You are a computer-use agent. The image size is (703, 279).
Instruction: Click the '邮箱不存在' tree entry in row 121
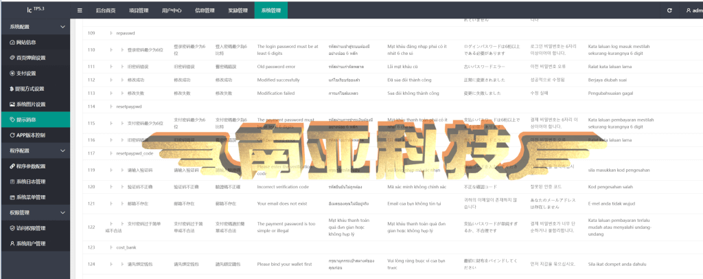coord(138,203)
